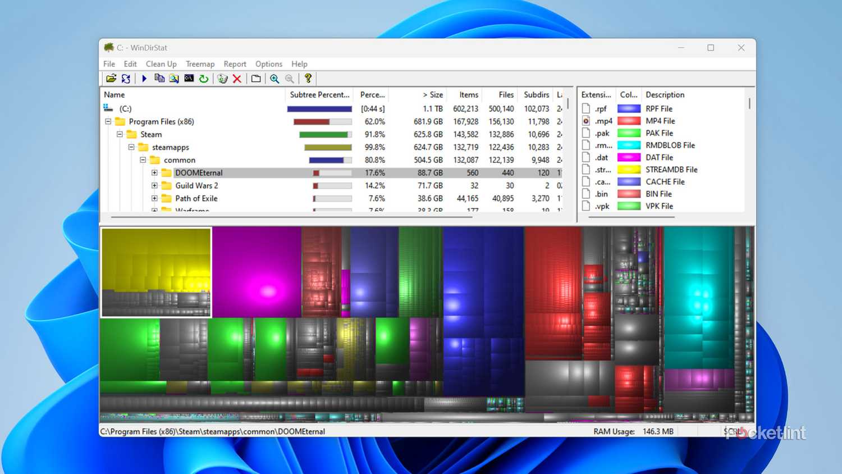Launch Command Prompt Here from the toolbar
The image size is (842, 474).
(189, 79)
